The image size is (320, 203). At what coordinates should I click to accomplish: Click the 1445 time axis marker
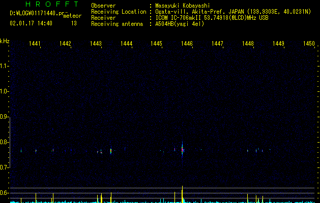tap(156, 44)
